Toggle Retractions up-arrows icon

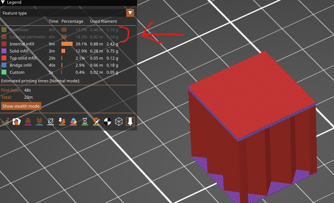tap(28, 122)
